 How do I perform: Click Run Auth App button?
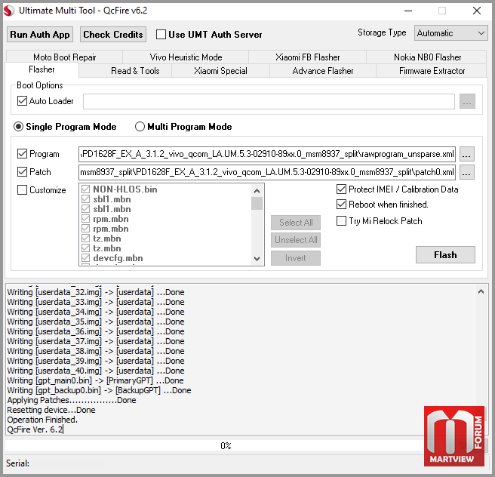pos(40,35)
